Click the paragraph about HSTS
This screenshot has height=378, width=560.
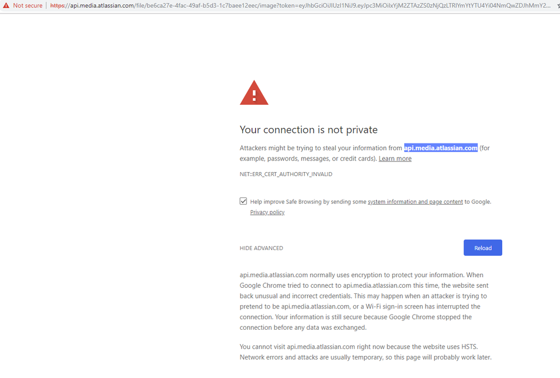365,352
